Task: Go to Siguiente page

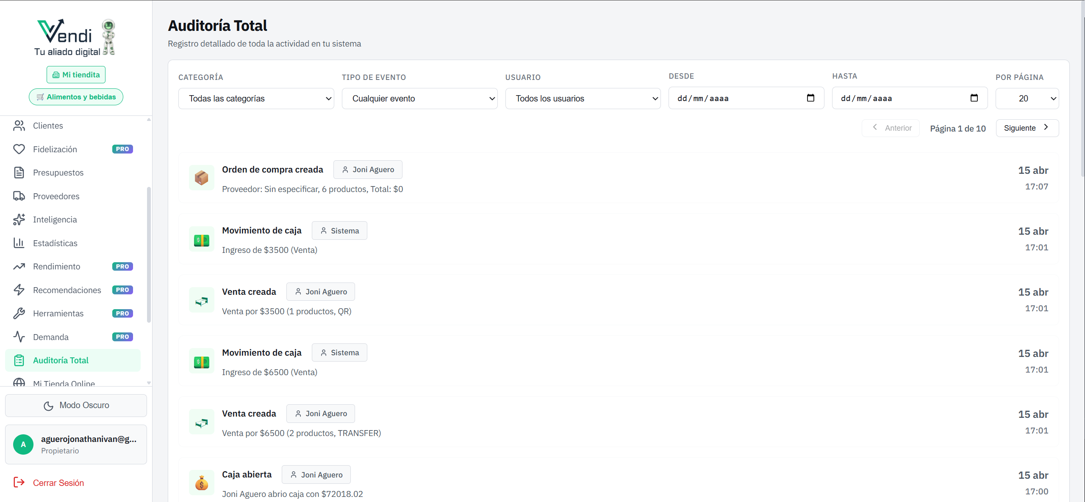Action: (x=1027, y=128)
